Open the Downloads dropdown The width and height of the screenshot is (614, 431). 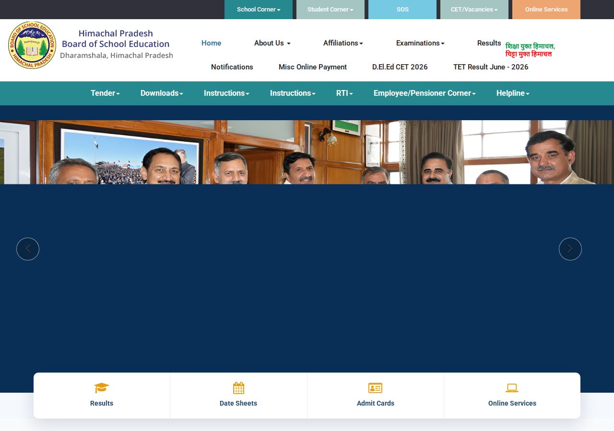162,93
